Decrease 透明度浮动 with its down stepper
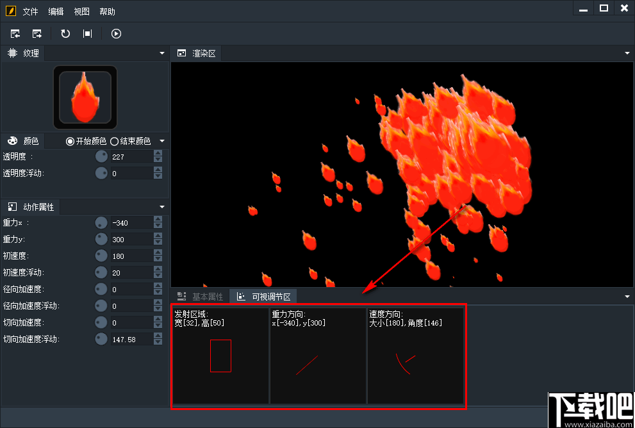This screenshot has width=635, height=428. click(x=158, y=176)
